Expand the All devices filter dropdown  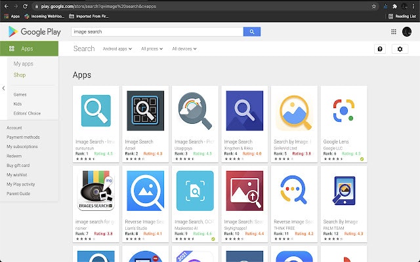pos(184,49)
